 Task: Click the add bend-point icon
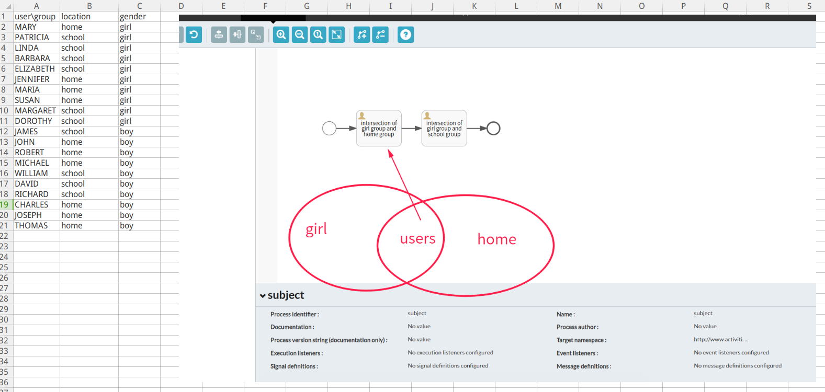[x=361, y=35]
